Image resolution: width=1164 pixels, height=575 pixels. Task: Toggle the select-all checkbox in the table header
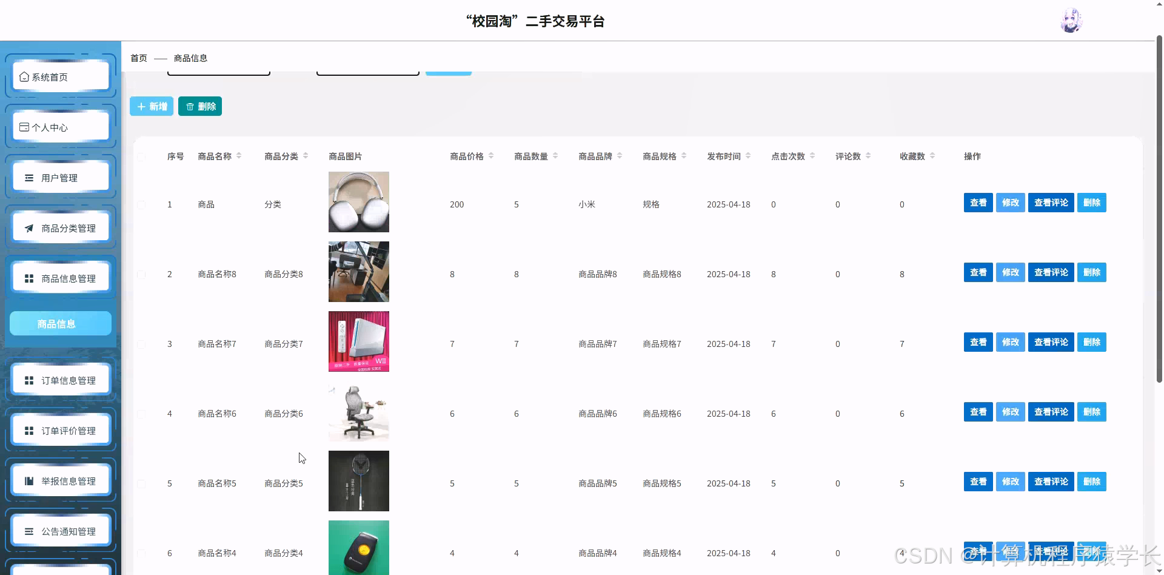[142, 156]
